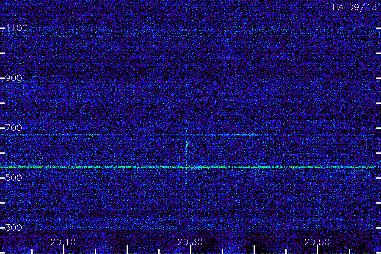Click the 900 frequency axis label
Image resolution: width=381 pixels, height=254 pixels.
tap(14, 78)
